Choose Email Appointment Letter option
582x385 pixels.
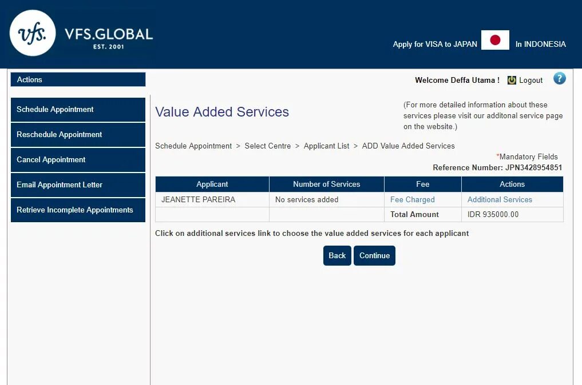coord(78,185)
